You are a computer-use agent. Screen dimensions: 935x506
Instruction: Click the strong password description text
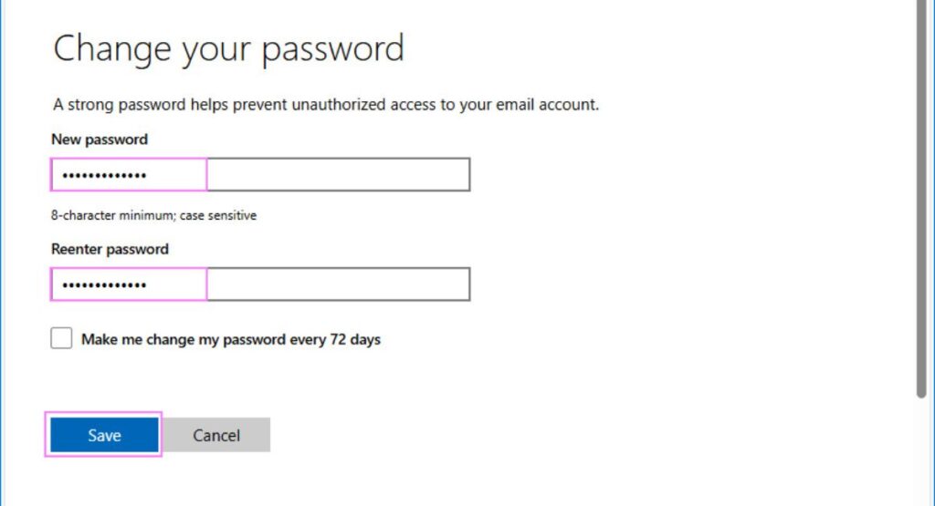[x=326, y=105]
